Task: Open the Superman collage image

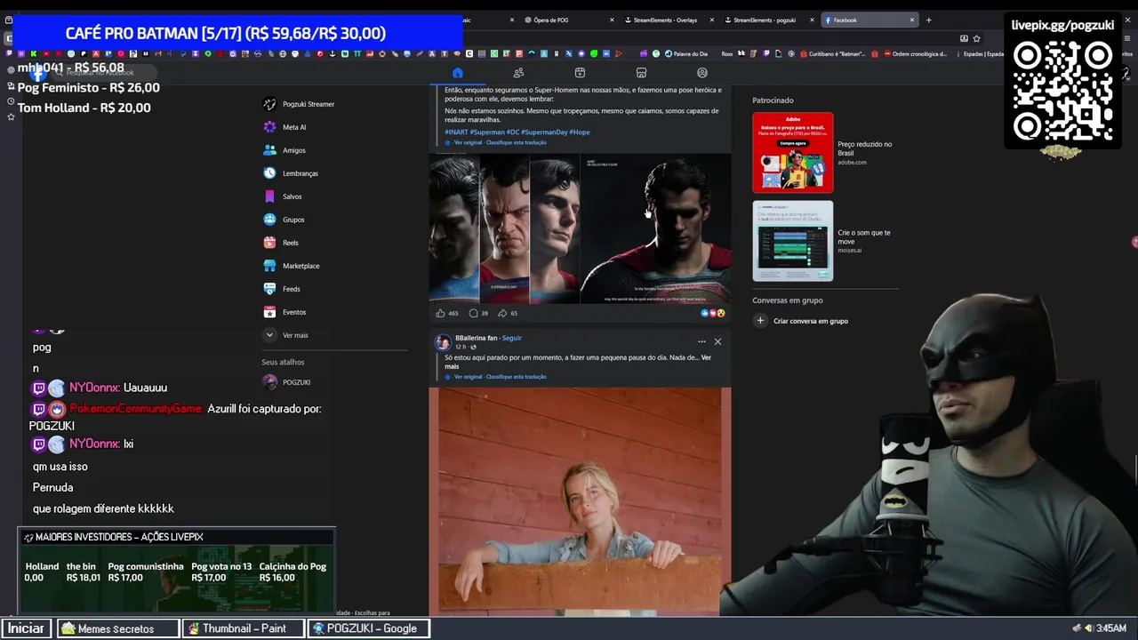Action: click(x=580, y=228)
